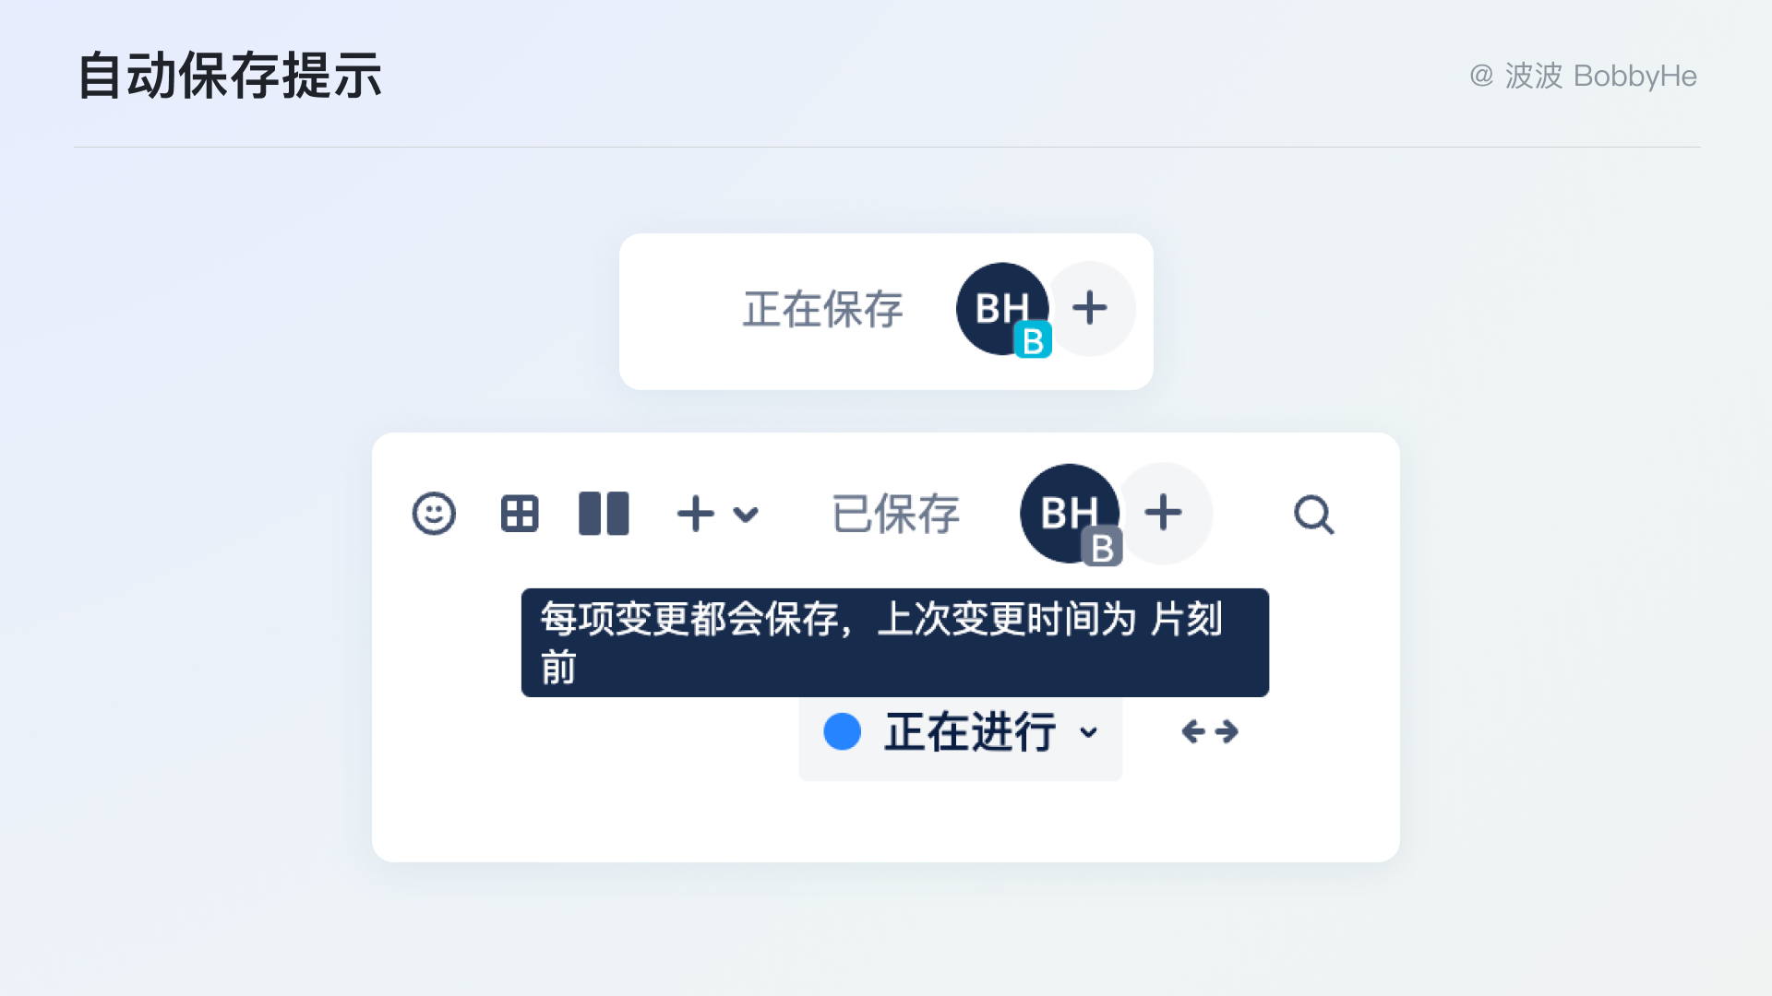1772x996 pixels.
Task: Click the blue status dot
Action: [842, 731]
